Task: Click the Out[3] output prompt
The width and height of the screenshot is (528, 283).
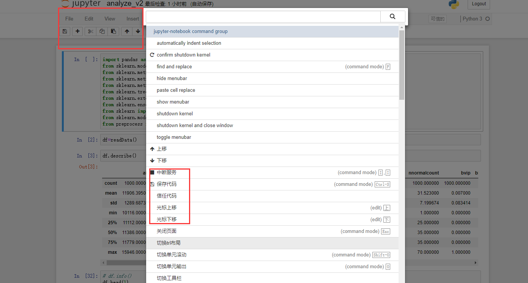Action: (x=88, y=167)
